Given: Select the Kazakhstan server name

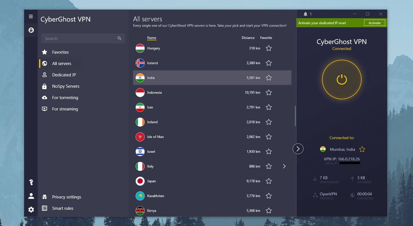Looking at the screenshot, I should pyautogui.click(x=156, y=196).
